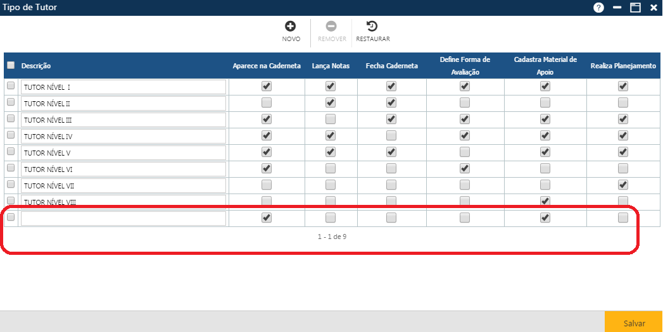This screenshot has width=663, height=332.
Task: Click the Remover minus icon
Action: pos(331,27)
